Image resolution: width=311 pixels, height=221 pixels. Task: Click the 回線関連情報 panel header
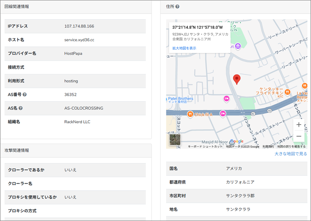(76, 7)
